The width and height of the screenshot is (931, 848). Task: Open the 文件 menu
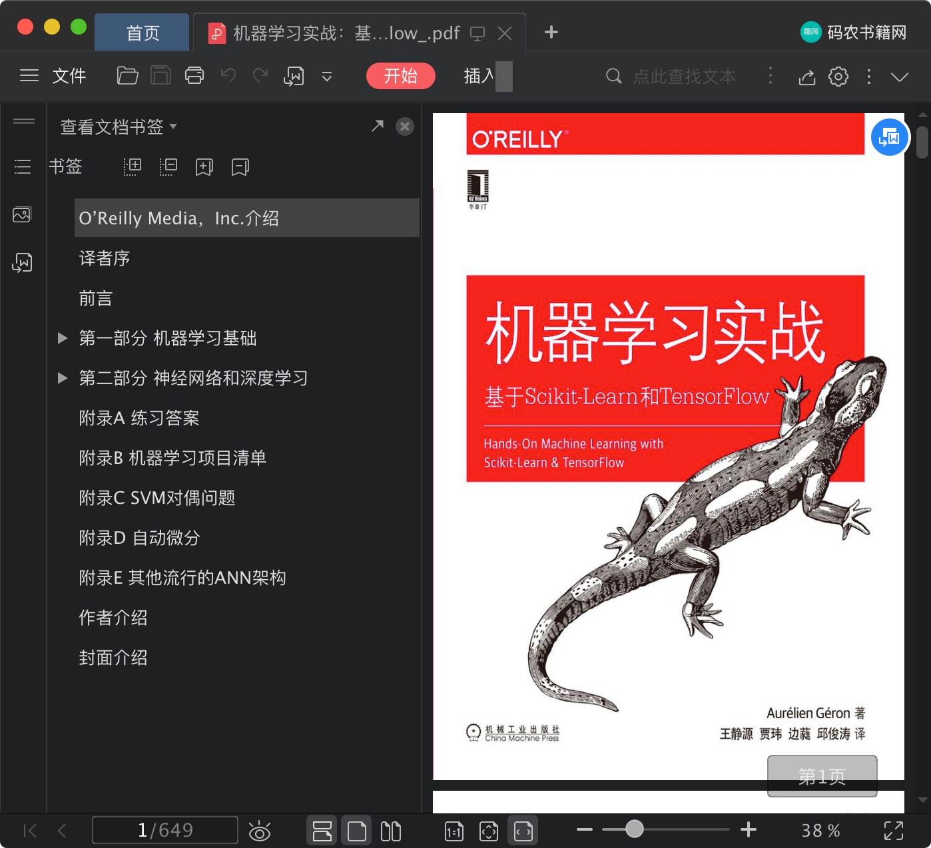(69, 76)
